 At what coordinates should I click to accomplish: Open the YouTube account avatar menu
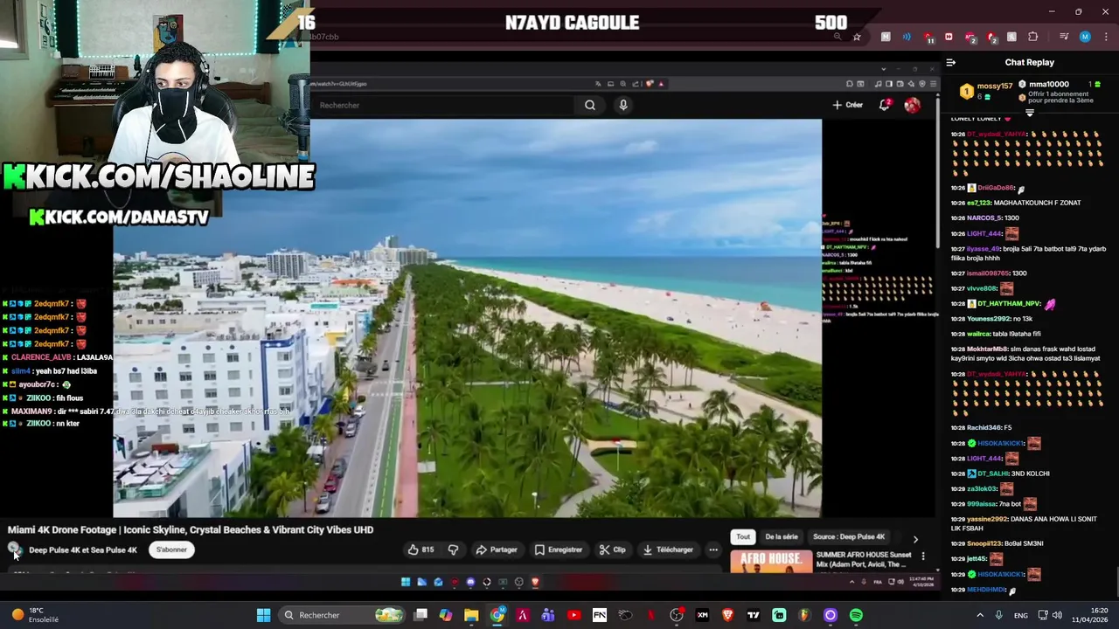[x=912, y=105]
